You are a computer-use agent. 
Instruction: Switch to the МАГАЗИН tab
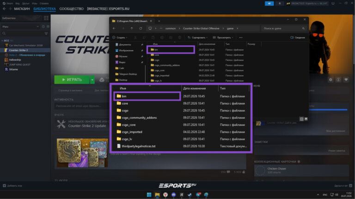[x=22, y=9]
